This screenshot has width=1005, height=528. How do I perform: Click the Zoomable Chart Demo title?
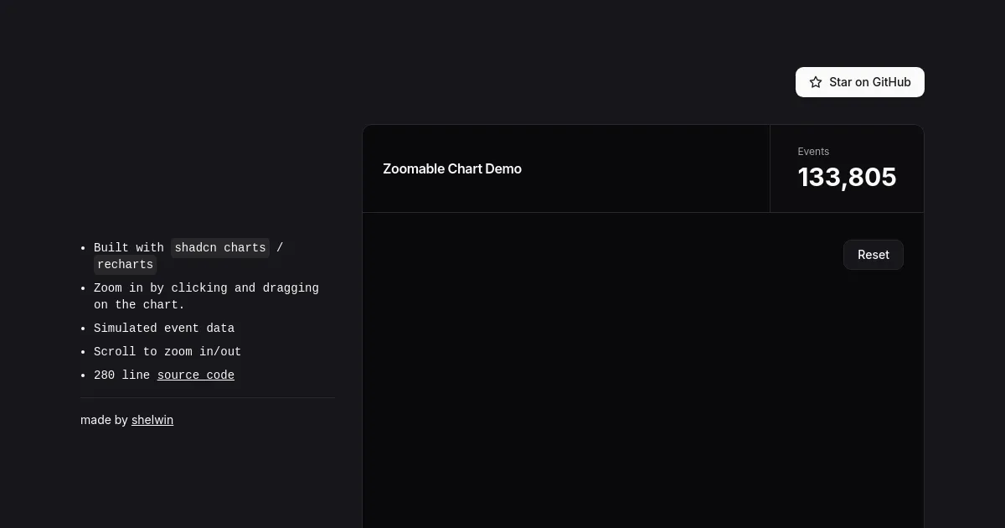coord(452,168)
